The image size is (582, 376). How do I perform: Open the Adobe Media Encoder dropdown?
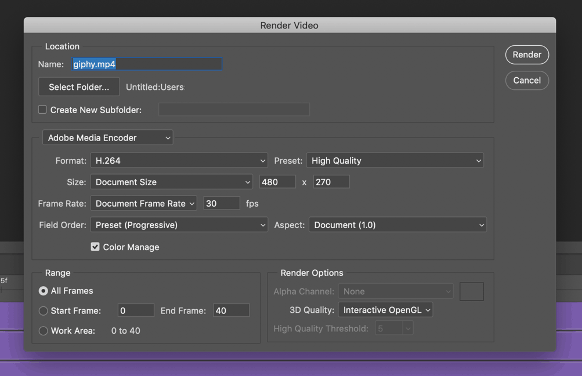click(x=108, y=138)
